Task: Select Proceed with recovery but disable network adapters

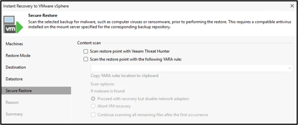Action: (93, 99)
